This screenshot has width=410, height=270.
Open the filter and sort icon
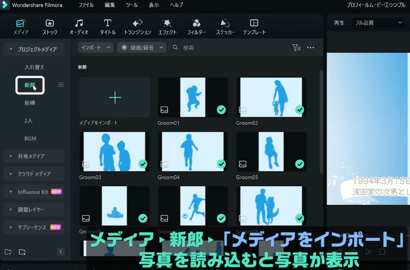(x=296, y=47)
